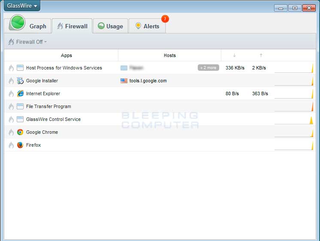
Task: Expand the +2 more hosts badge
Action: coord(208,68)
